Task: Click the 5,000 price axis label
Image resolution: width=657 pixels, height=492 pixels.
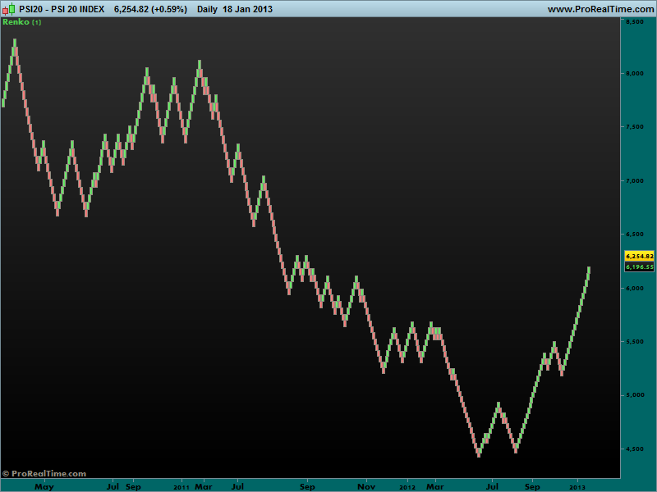Action: coord(635,395)
